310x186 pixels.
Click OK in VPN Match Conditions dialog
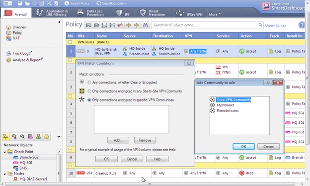coord(106,159)
